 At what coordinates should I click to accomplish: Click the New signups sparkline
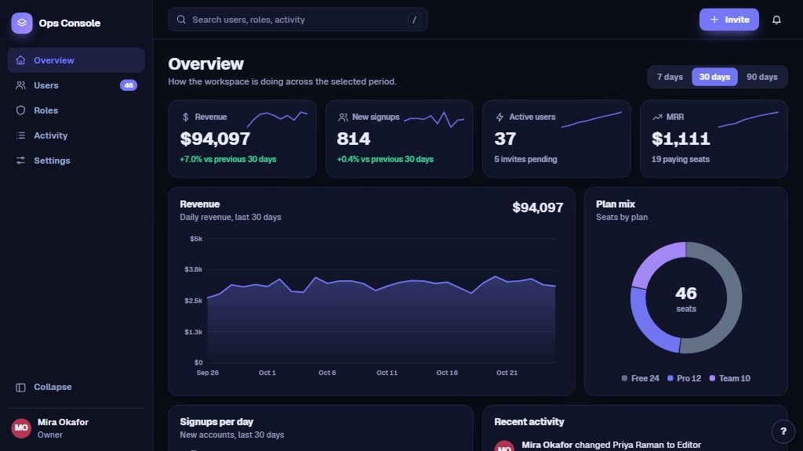[434, 120]
